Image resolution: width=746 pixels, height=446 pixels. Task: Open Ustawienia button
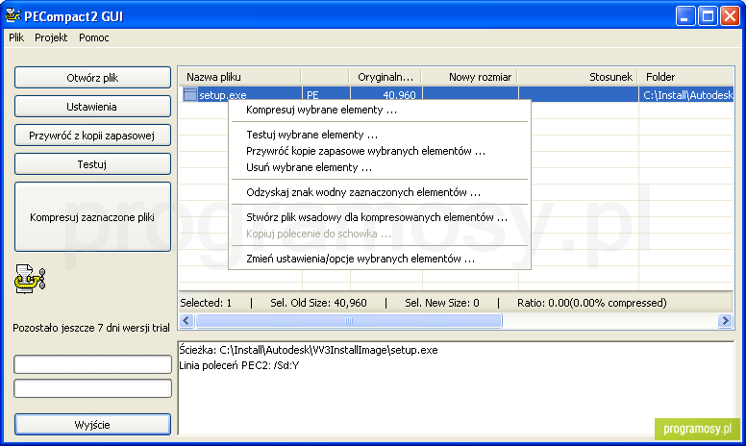[x=92, y=107]
